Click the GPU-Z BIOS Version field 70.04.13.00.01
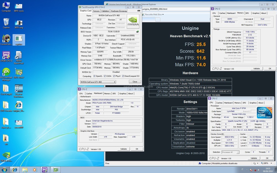Viewport: 277px width, 173px height. [114, 32]
